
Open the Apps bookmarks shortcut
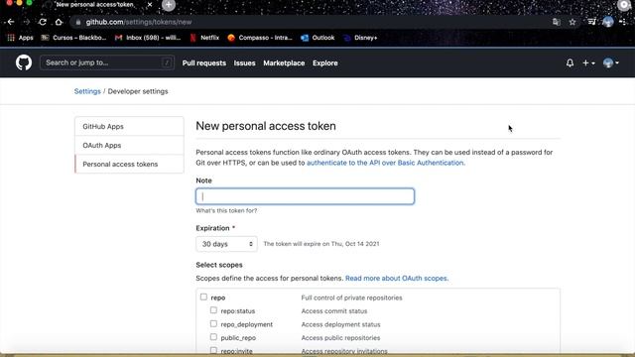click(x=20, y=38)
